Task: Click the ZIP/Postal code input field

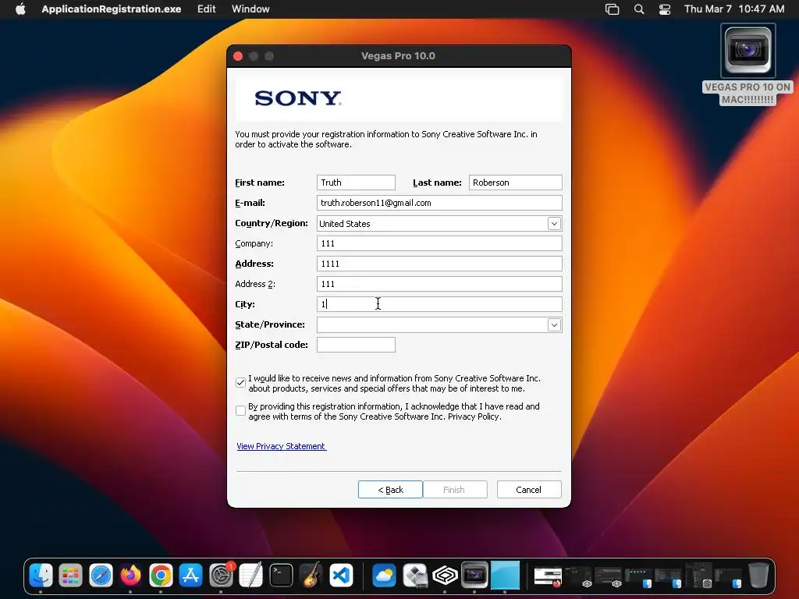Action: 356,345
